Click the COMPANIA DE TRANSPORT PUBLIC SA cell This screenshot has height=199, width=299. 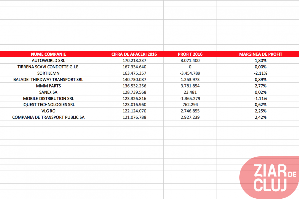(49, 117)
